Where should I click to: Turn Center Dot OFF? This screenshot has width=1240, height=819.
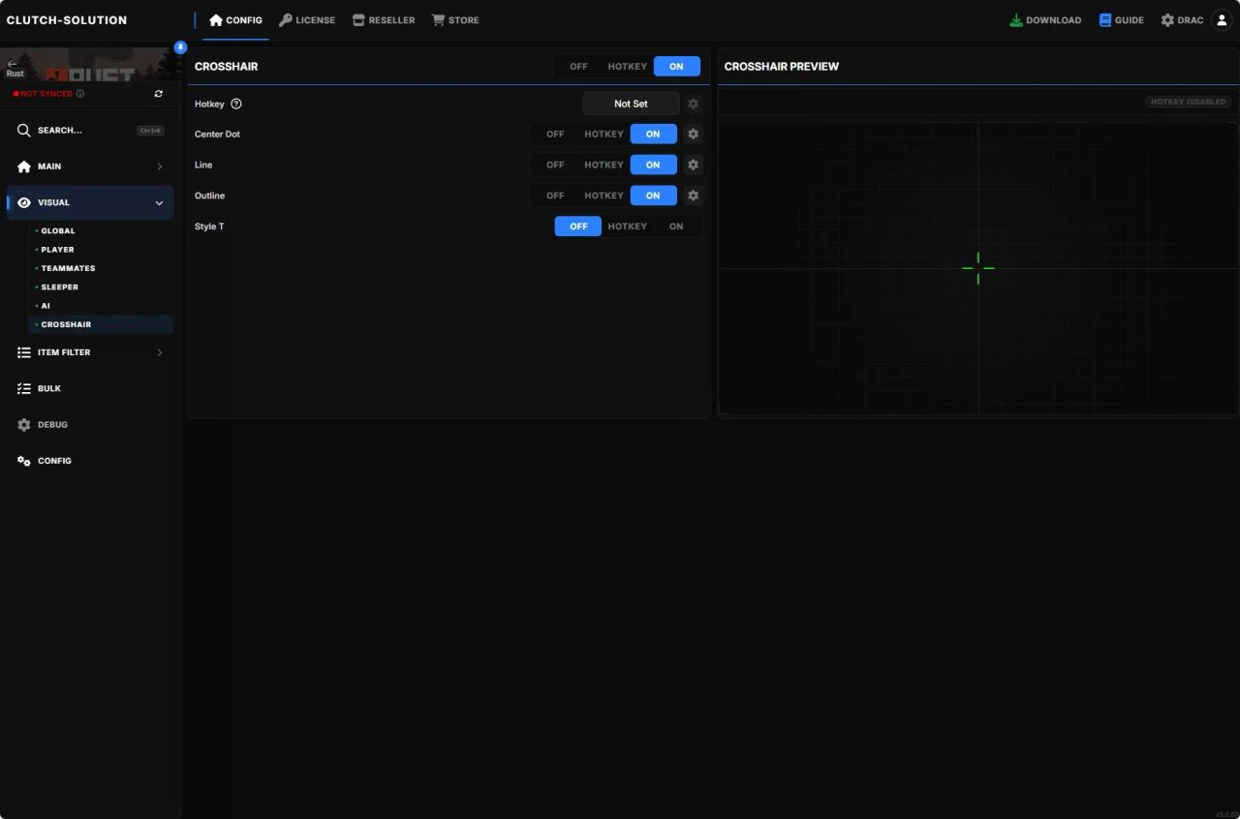[555, 135]
